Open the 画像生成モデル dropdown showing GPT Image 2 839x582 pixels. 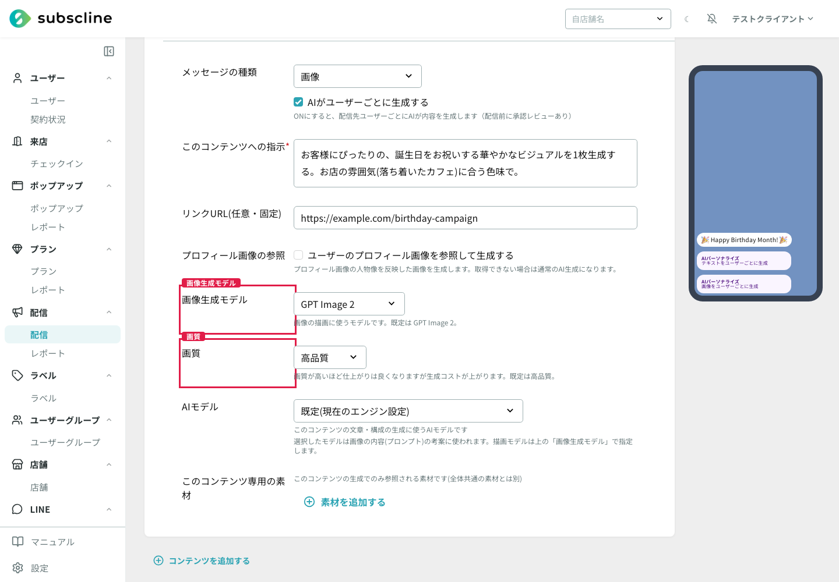coord(349,304)
